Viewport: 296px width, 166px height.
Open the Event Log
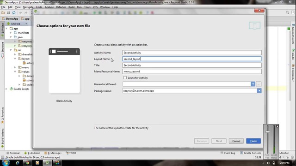coord(228,153)
